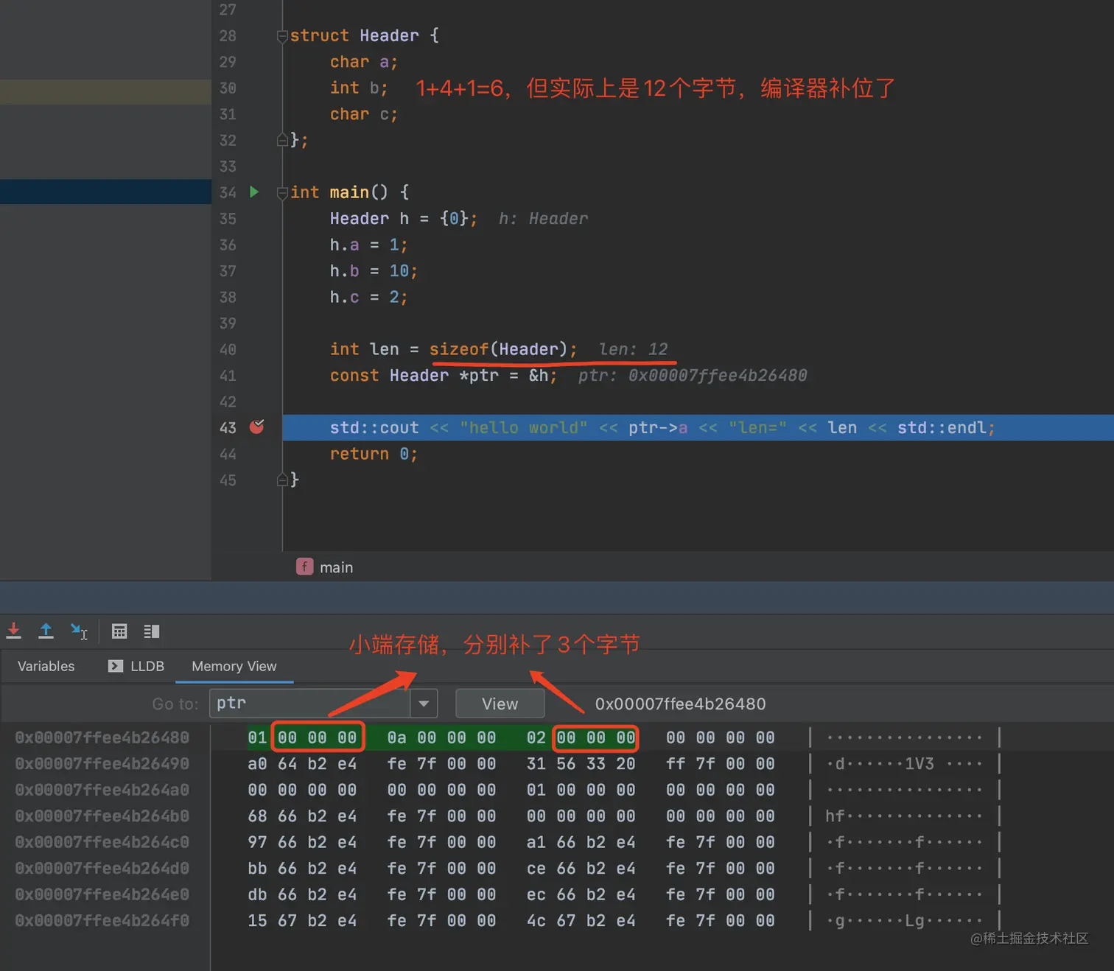Click line number 29 in the gutter
This screenshot has width=1114, height=971.
pos(228,62)
